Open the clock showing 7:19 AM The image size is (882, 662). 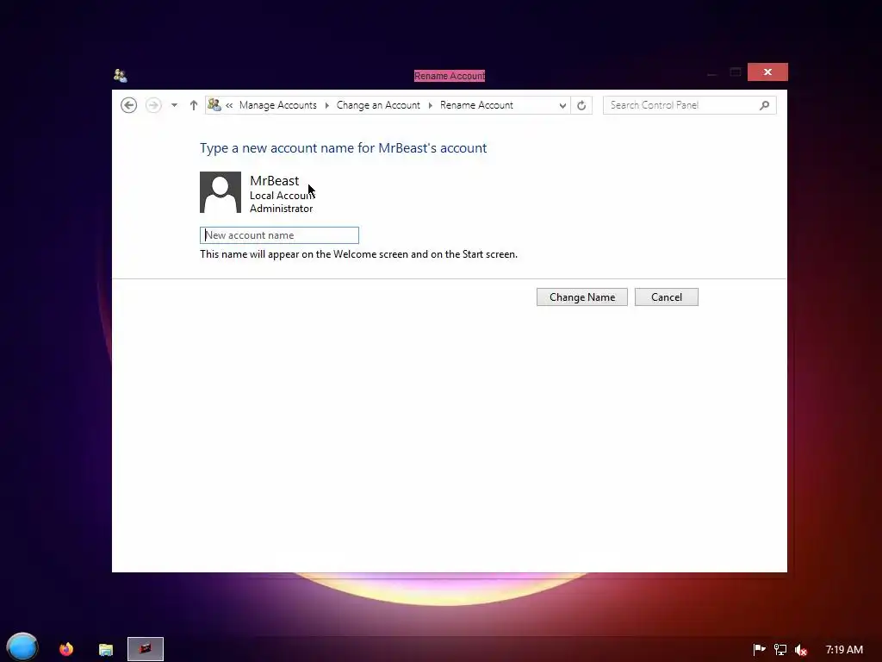point(844,650)
